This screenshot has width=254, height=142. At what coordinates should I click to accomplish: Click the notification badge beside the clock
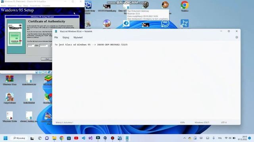250,138
